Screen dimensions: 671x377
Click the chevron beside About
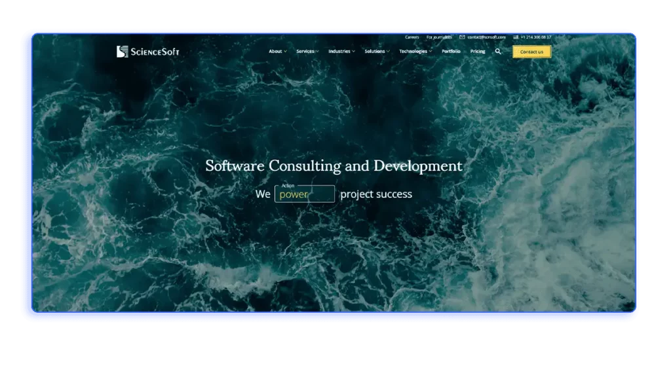point(285,52)
